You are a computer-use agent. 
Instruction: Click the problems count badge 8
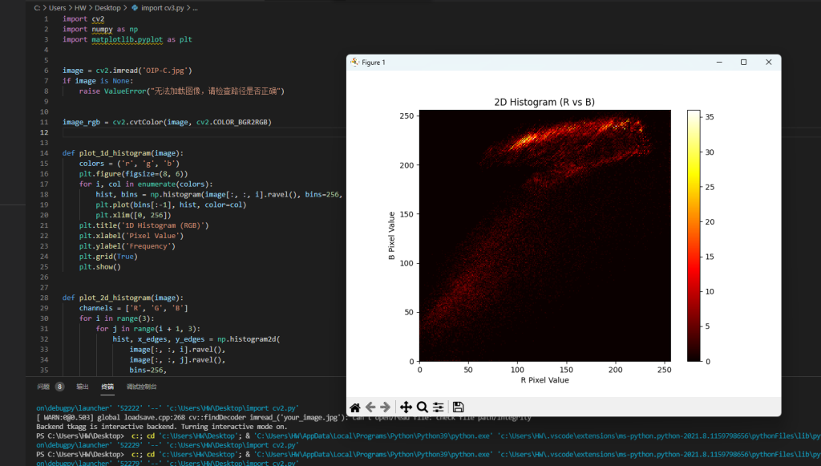point(59,387)
